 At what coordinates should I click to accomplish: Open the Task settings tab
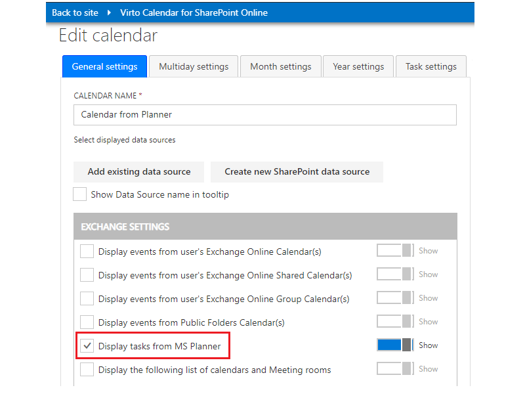tap(430, 66)
